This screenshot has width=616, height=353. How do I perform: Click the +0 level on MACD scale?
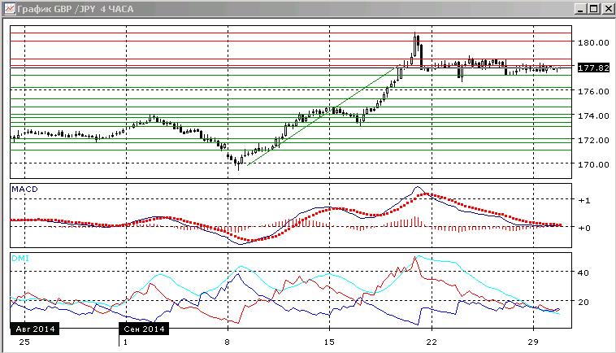583,228
